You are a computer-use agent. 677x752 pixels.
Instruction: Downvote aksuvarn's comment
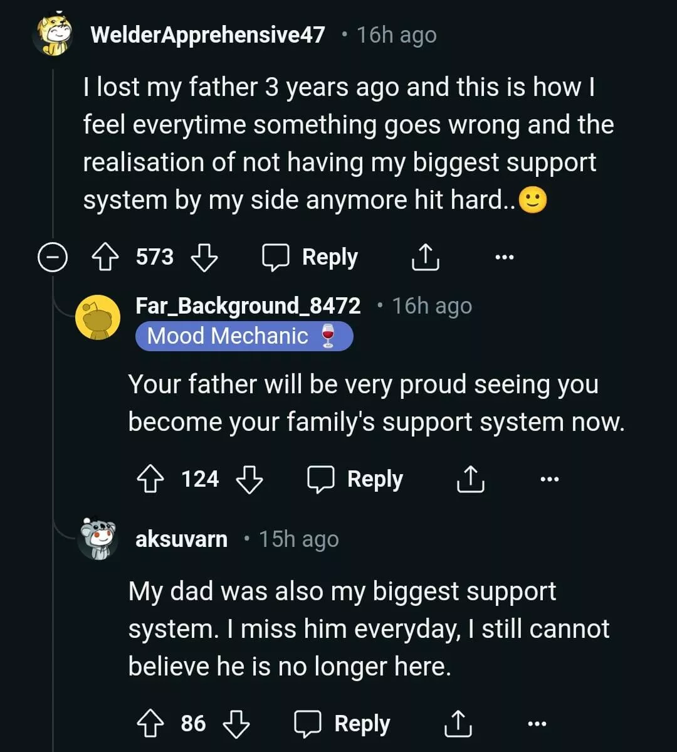coord(236,724)
